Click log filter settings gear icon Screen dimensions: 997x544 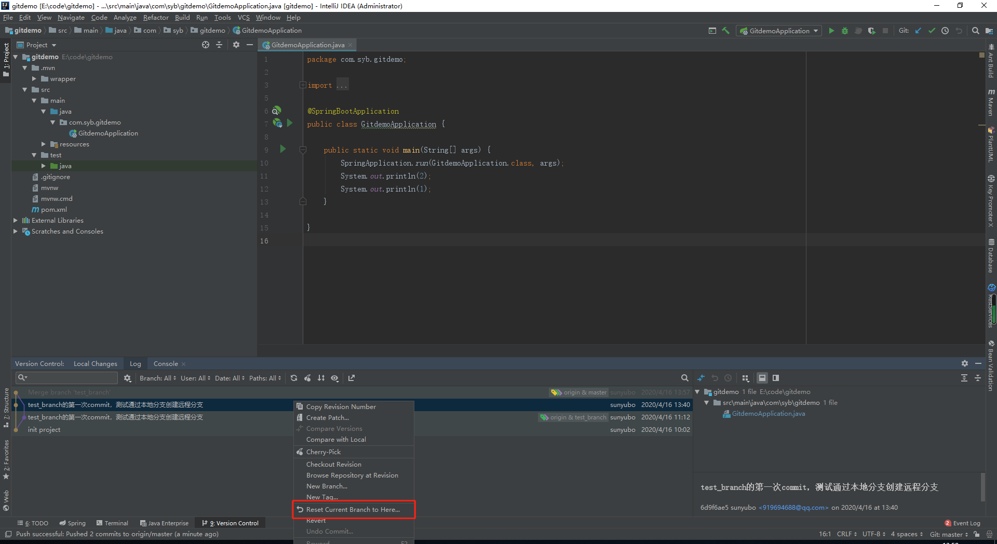(x=127, y=378)
